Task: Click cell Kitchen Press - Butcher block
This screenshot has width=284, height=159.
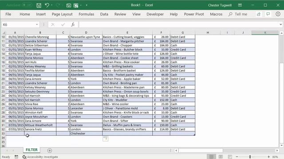Action: [127, 49]
